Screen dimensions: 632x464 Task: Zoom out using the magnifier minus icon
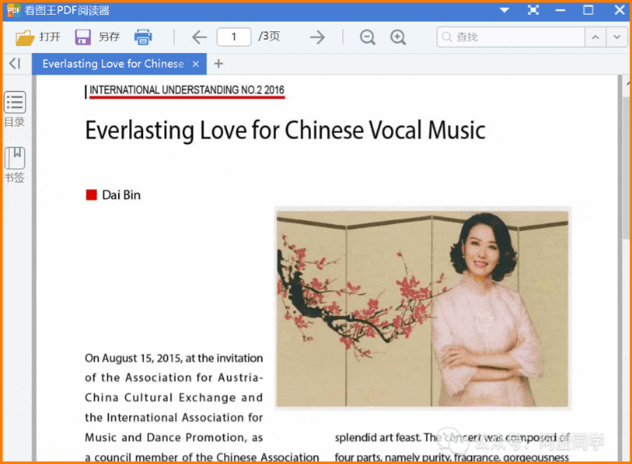(x=367, y=37)
